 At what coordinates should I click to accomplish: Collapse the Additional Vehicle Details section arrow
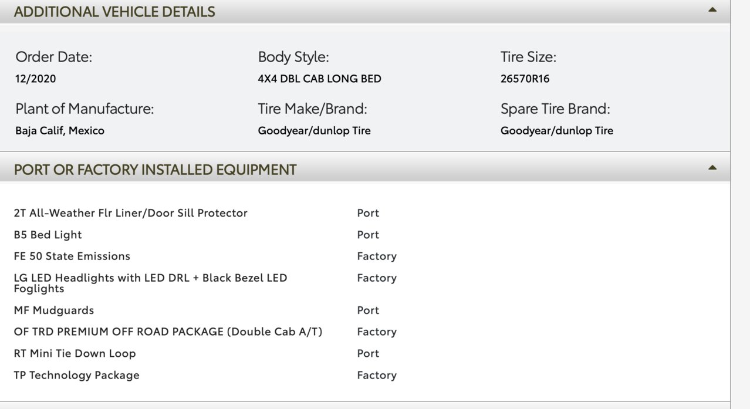tap(712, 10)
